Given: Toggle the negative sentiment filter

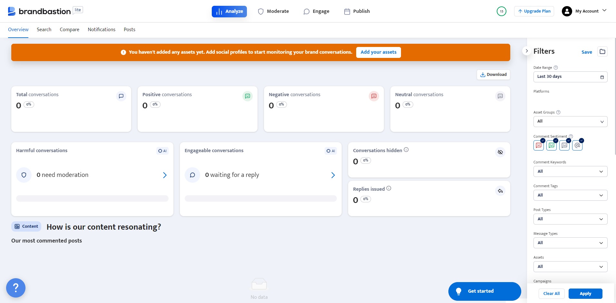Looking at the screenshot, I should (538, 145).
